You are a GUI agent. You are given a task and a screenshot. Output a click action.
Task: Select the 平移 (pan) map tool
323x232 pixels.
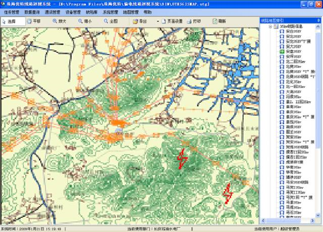[34, 22]
